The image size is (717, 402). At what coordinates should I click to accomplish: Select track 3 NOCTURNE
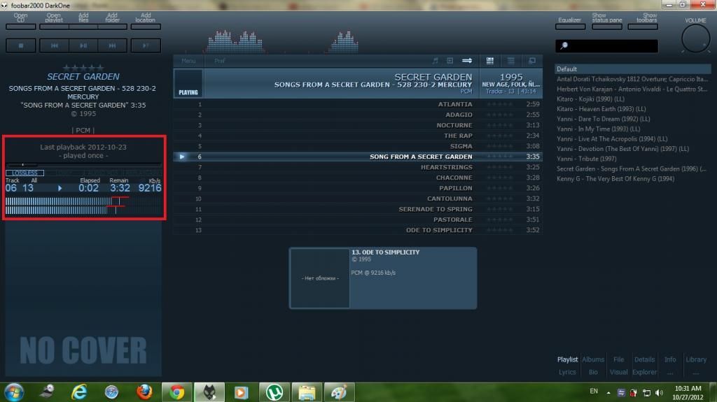(x=358, y=125)
